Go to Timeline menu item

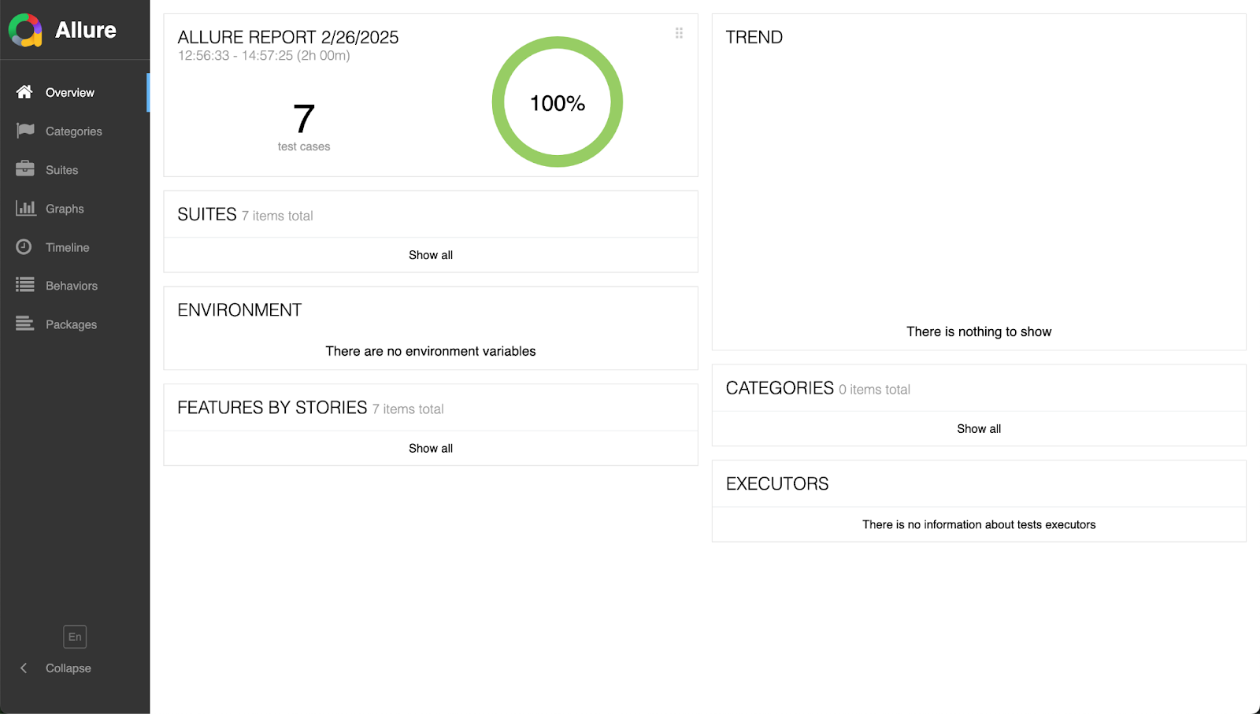(68, 247)
